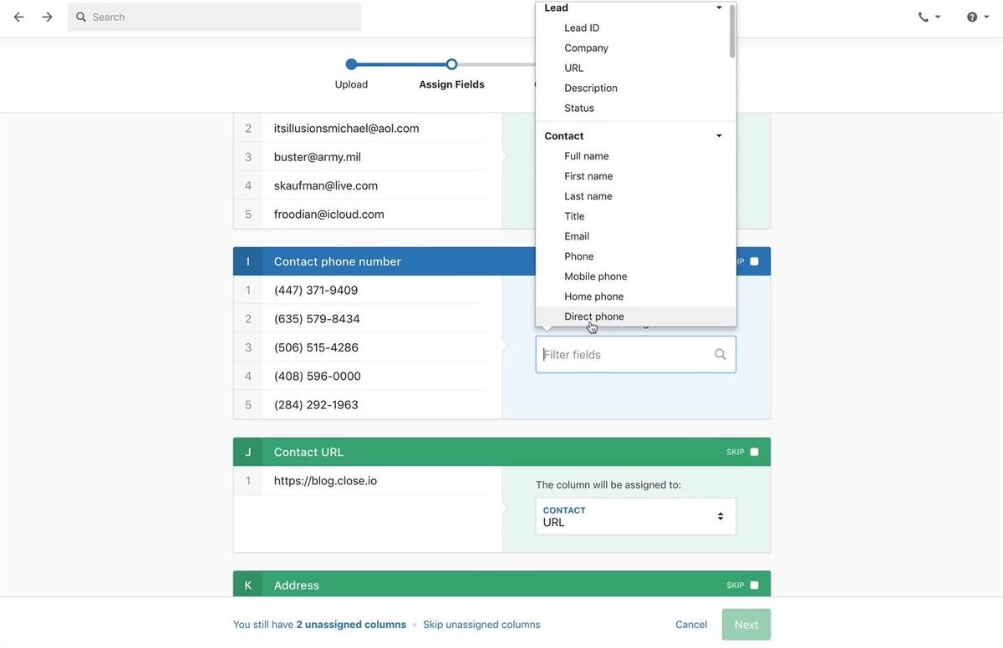Screen dimensions: 1003x648
Task: Open the phone call menu icon
Action: 924,17
